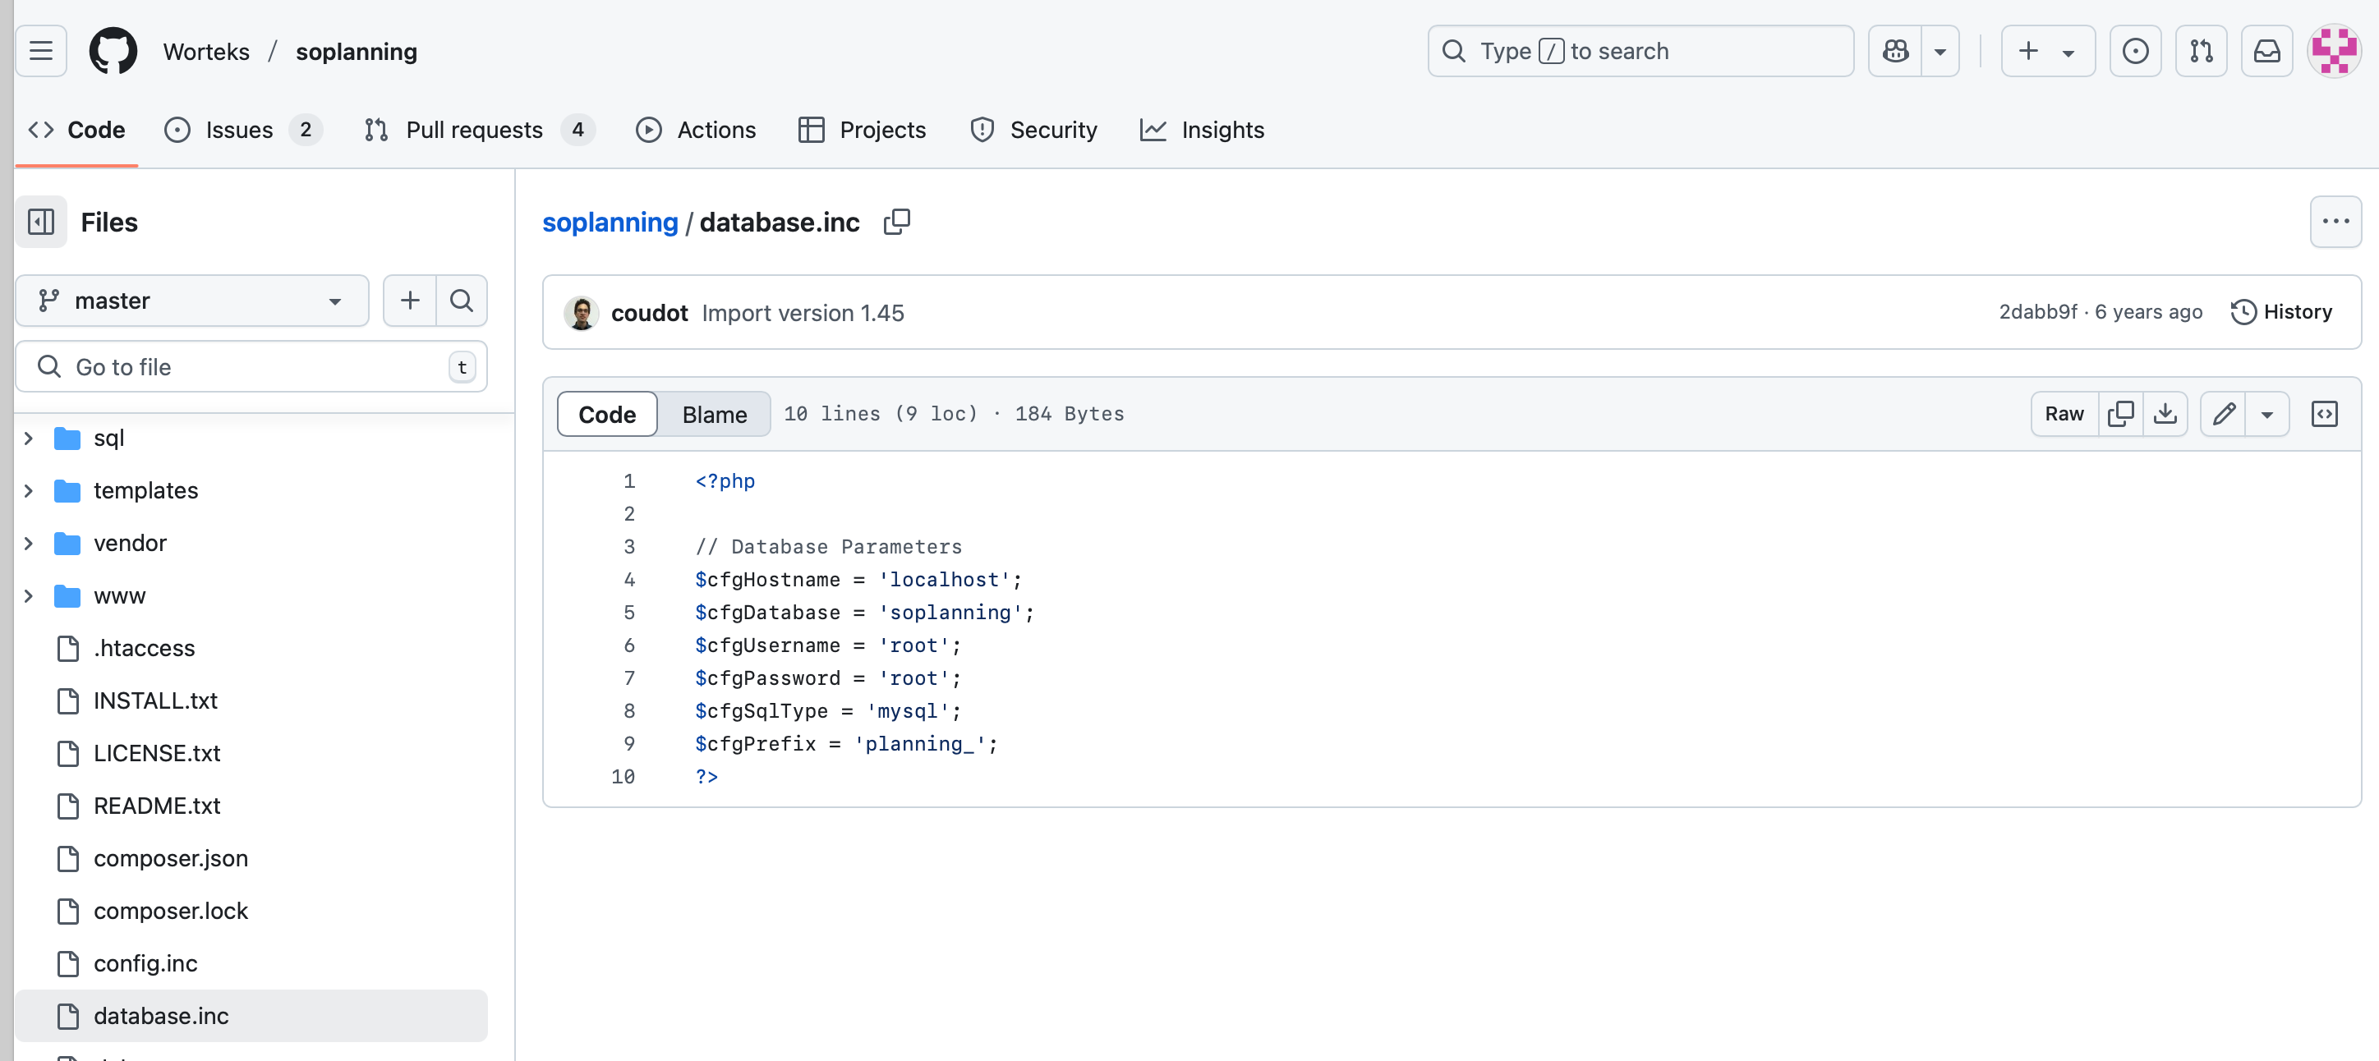Viewport: 2379px width, 1061px height.
Task: Open the Raw file view
Action: click(2064, 414)
